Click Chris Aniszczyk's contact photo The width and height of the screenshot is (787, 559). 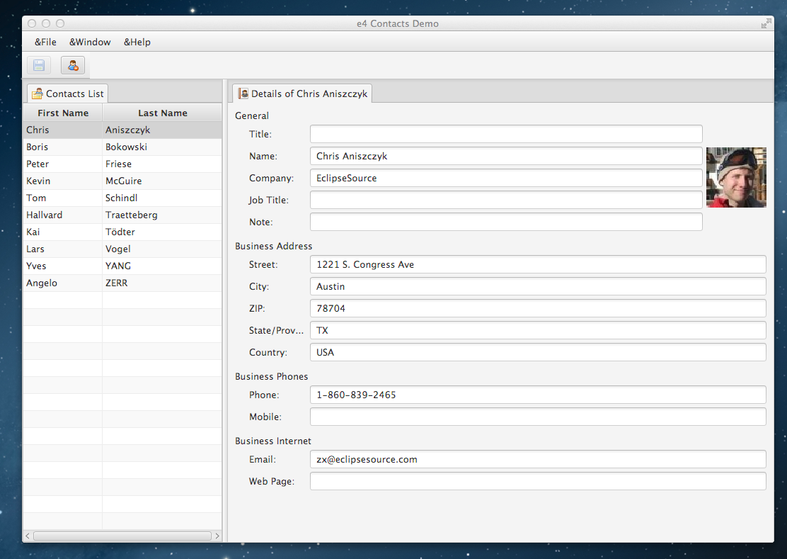tap(736, 177)
